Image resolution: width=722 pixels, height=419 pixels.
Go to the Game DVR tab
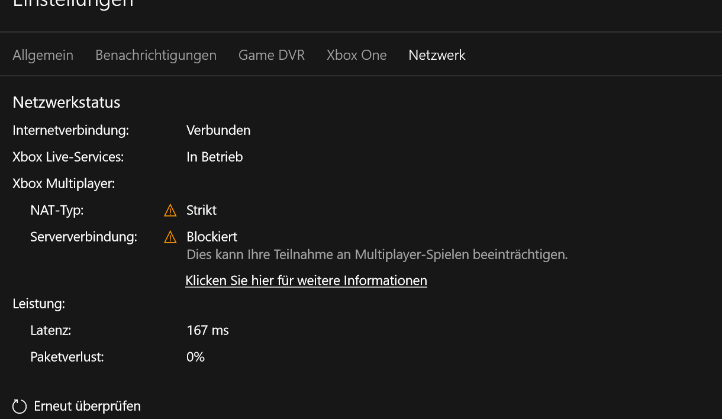tap(272, 55)
